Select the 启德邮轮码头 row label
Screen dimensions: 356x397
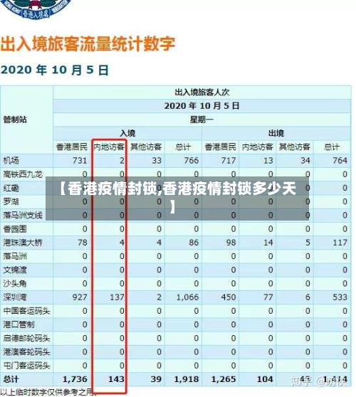click(x=26, y=338)
